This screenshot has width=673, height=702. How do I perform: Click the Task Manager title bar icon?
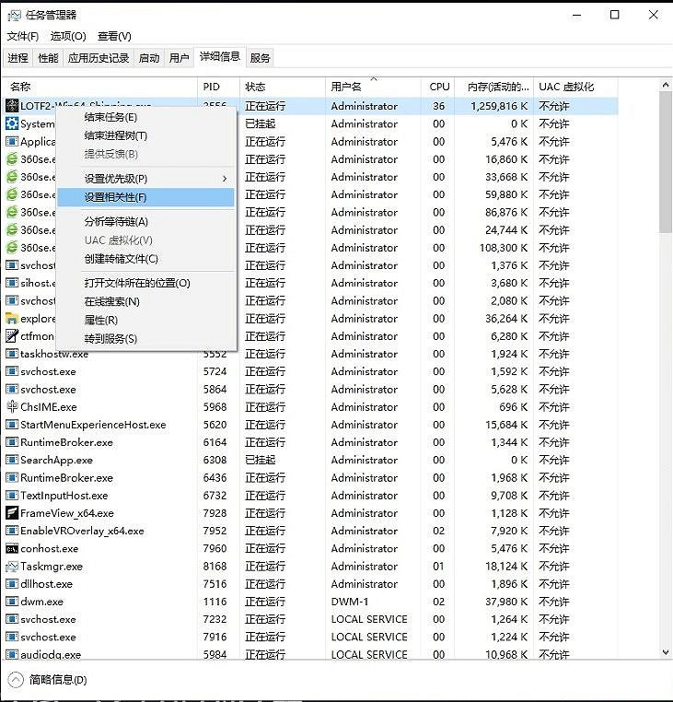[14, 15]
